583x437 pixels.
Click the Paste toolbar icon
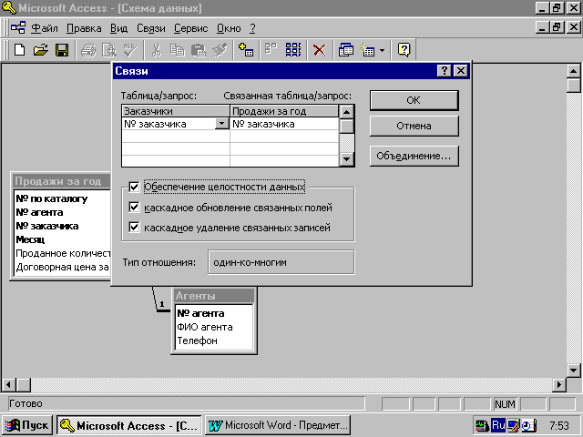[199, 50]
